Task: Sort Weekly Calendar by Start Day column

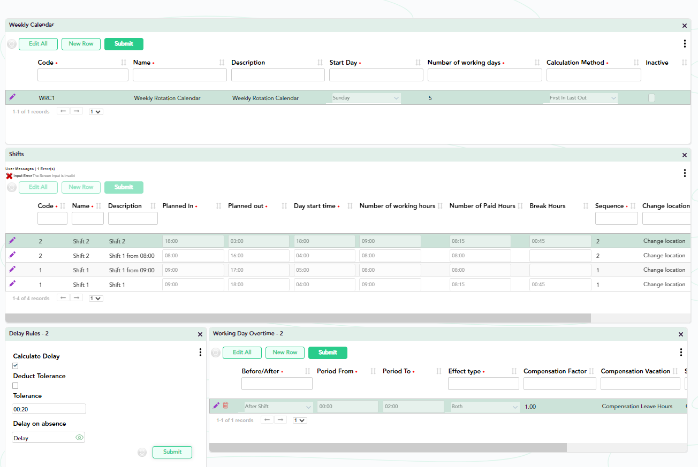Action: 418,63
